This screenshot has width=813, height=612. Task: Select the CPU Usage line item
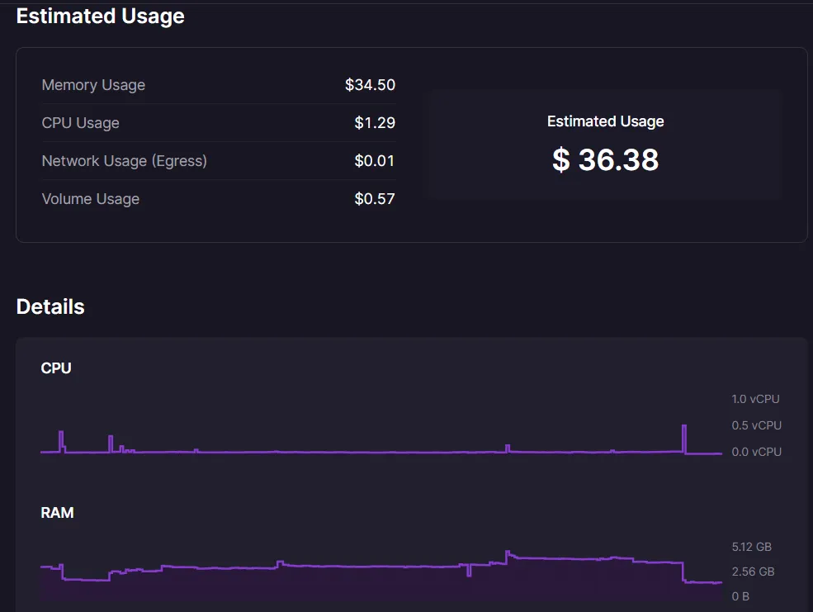[x=80, y=122]
